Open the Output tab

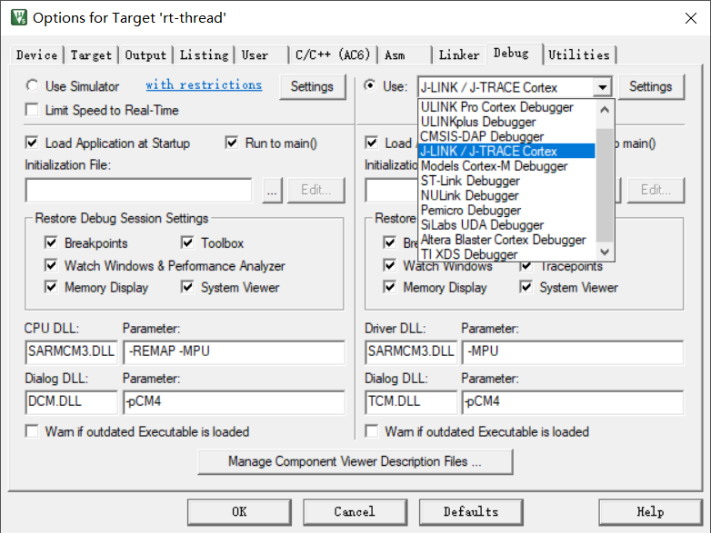(x=145, y=55)
